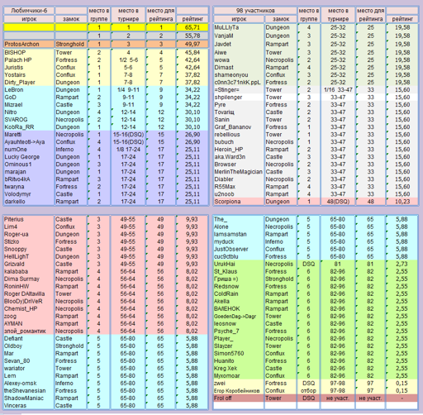
Task: Select the JustObserver player cell
Action: click(x=239, y=249)
